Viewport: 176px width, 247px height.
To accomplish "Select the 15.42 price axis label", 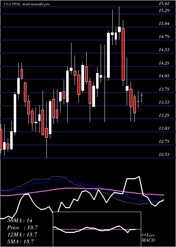I will [164, 4].
